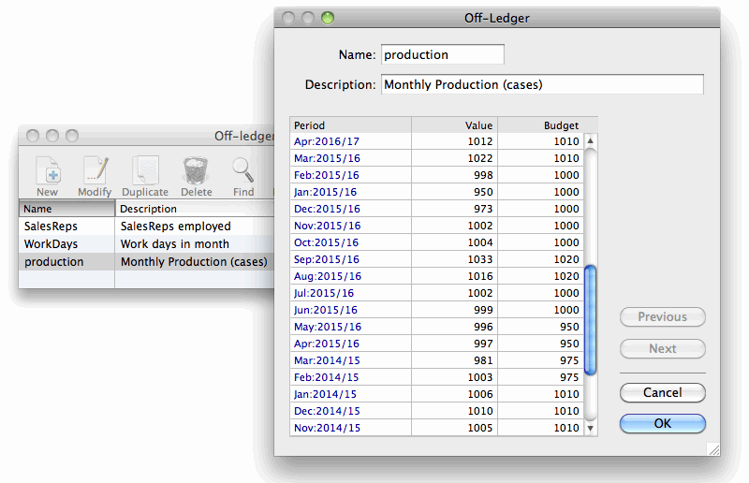Click value 981 for Mar:2014/15

[454, 360]
